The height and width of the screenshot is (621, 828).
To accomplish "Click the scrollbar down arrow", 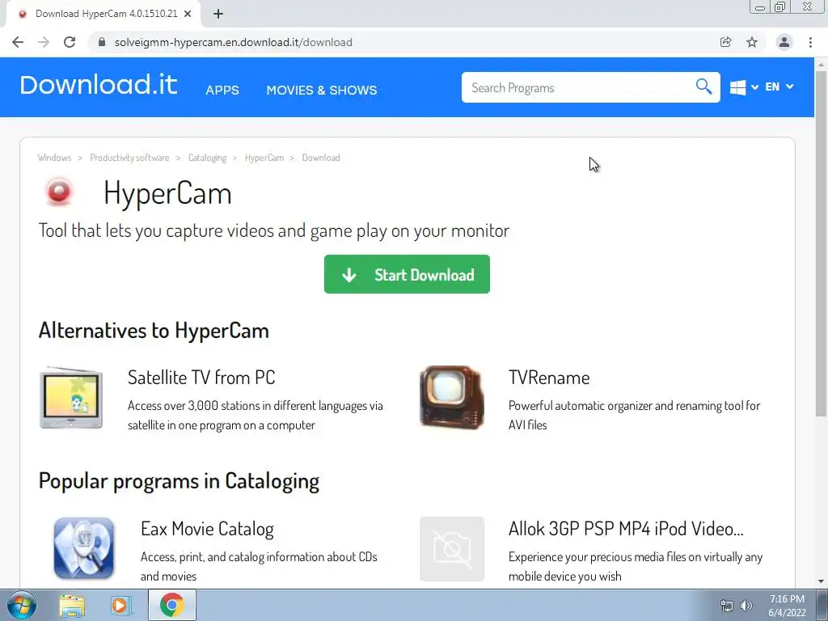I will pos(821,581).
